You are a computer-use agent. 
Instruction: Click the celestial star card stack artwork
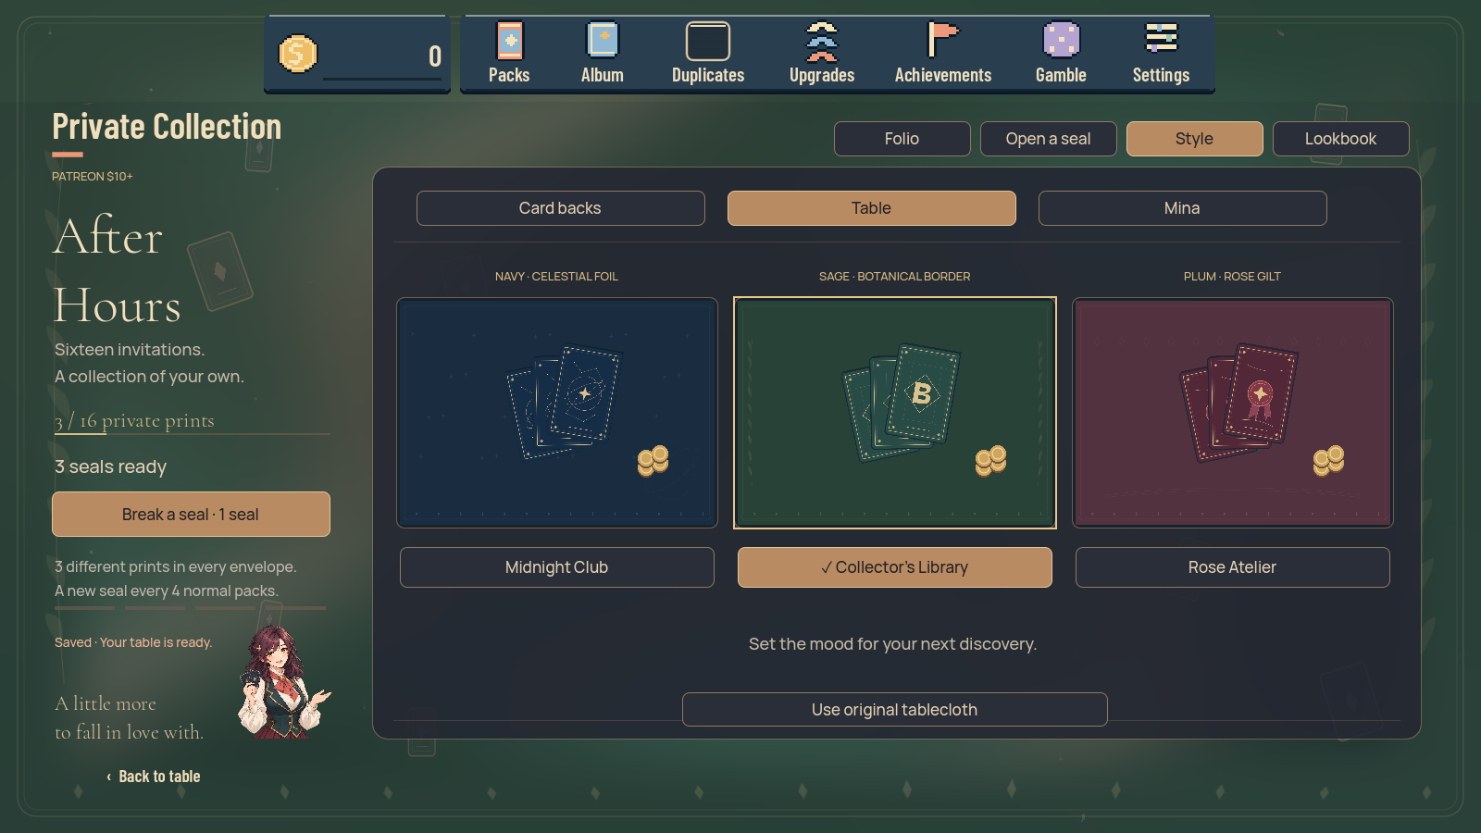564,402
